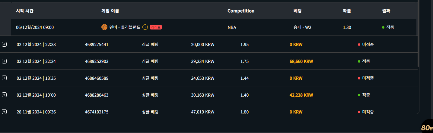Screen dimensions: 433x133
Task: Click the 결과 column header
Action: [386, 11]
